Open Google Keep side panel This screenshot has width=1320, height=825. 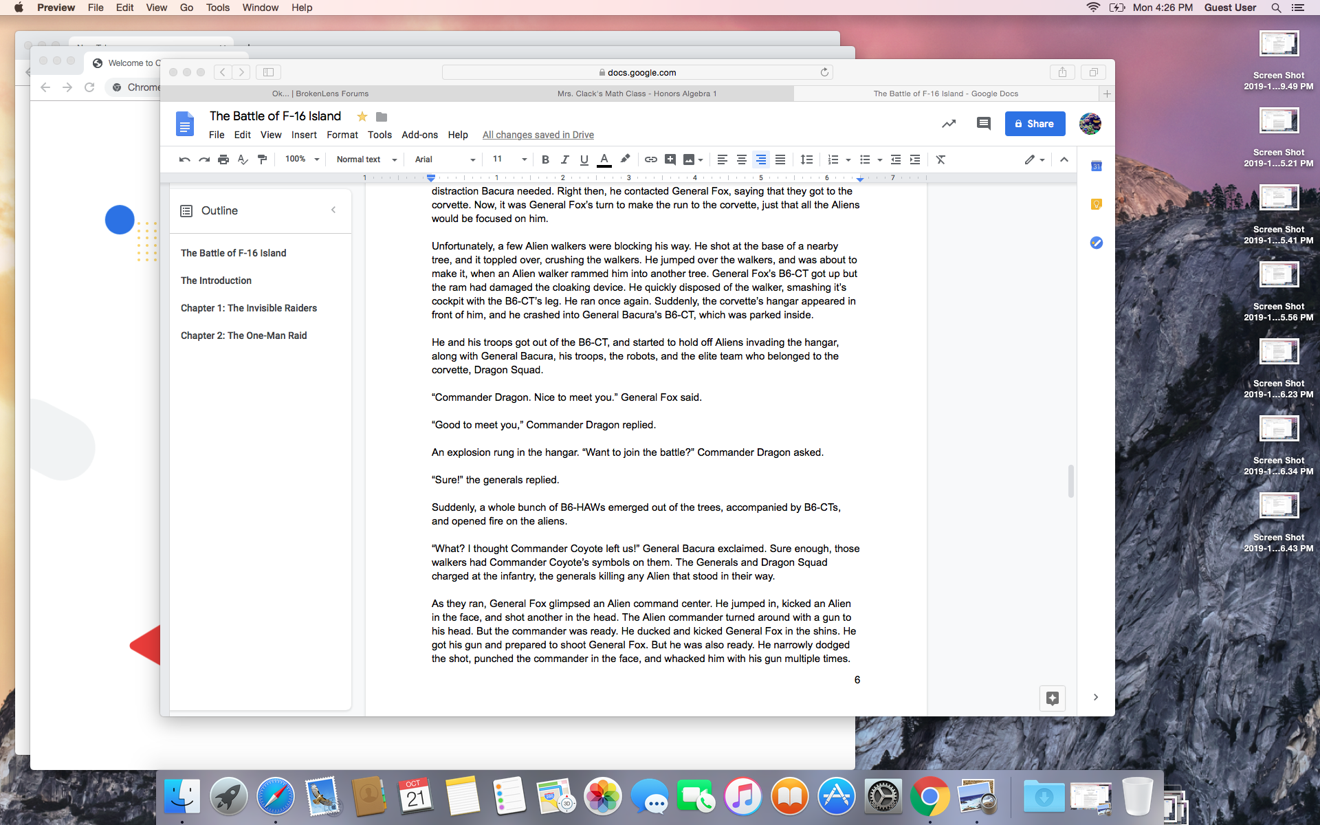pyautogui.click(x=1097, y=204)
